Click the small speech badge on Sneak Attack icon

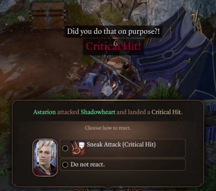pyautogui.click(x=81, y=145)
